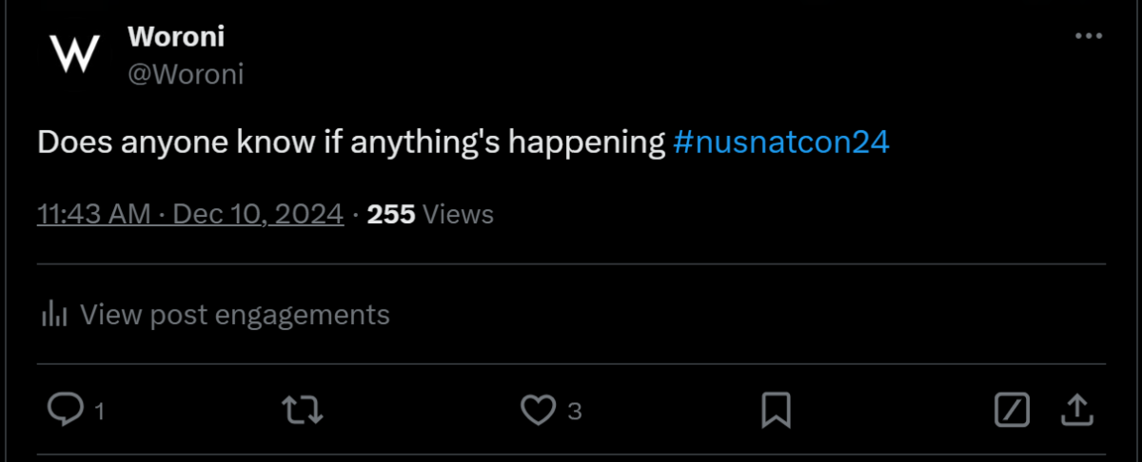Open the #nusnatcon24 hashtag link
The image size is (1142, 462).
point(781,143)
